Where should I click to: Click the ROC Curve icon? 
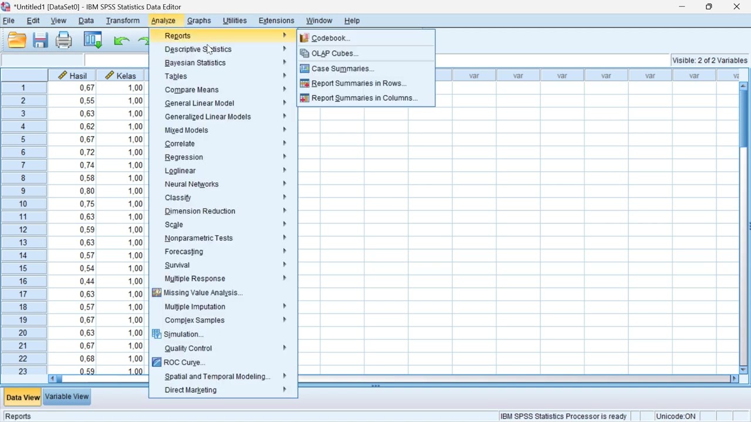pyautogui.click(x=157, y=362)
